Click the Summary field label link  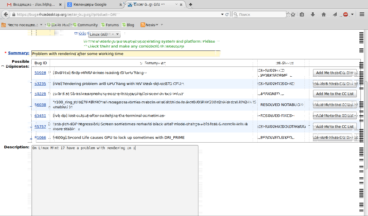coord(18,53)
